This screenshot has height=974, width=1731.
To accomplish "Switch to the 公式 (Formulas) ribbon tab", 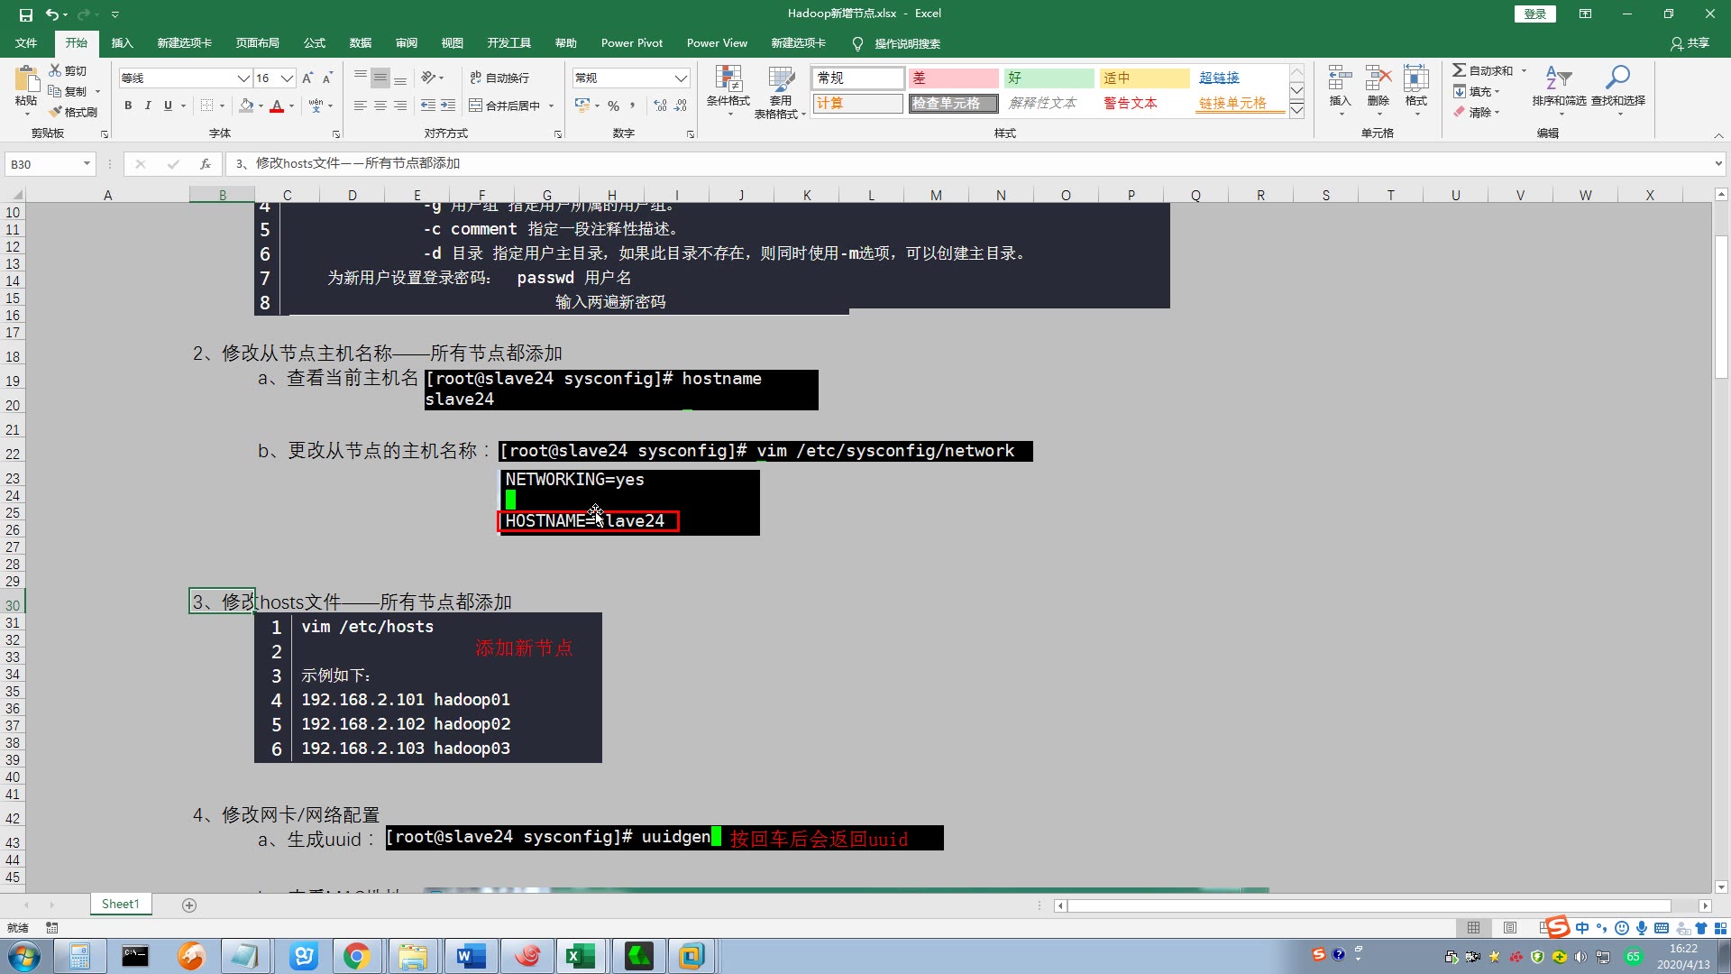I will (315, 42).
